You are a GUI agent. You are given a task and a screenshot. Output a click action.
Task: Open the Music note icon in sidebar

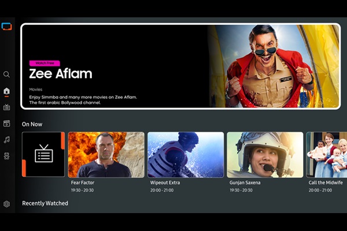pyautogui.click(x=6, y=140)
